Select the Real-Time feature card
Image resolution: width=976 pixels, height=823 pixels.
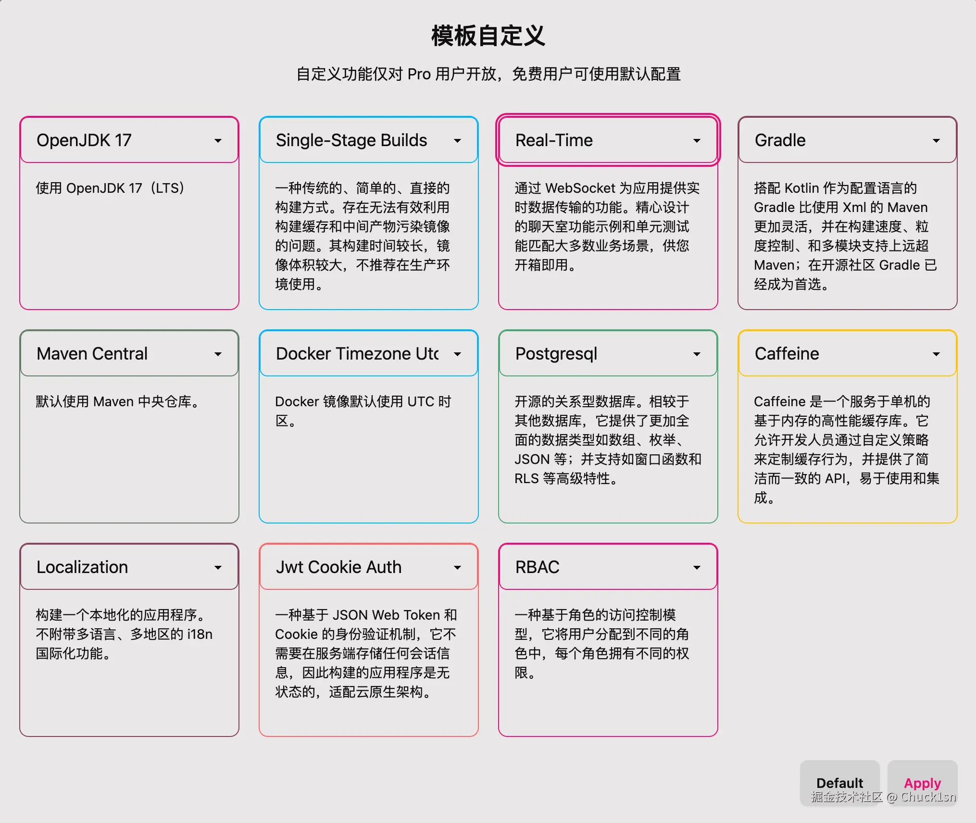point(608,212)
